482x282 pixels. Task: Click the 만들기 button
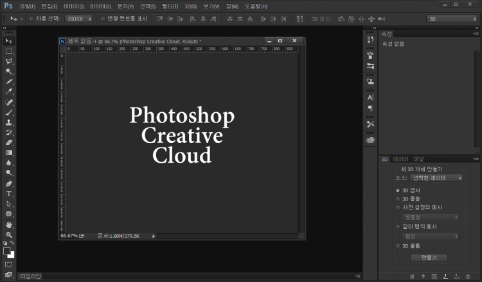(x=429, y=258)
